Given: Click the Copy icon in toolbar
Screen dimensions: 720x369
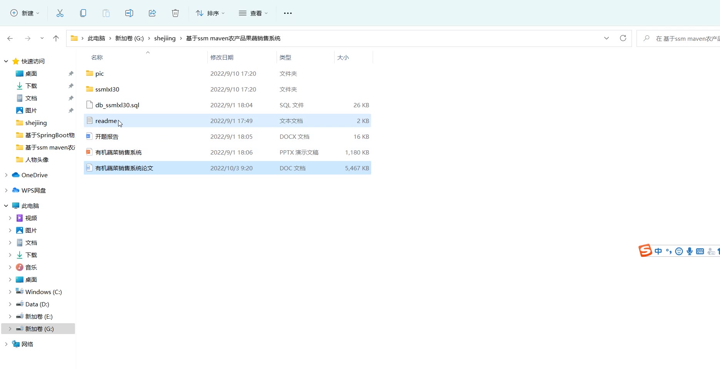Looking at the screenshot, I should pyautogui.click(x=83, y=13).
